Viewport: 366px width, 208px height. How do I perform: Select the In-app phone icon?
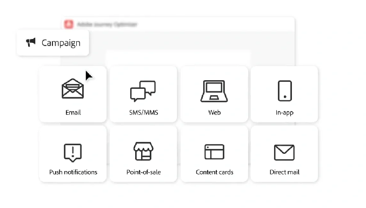coord(285,91)
